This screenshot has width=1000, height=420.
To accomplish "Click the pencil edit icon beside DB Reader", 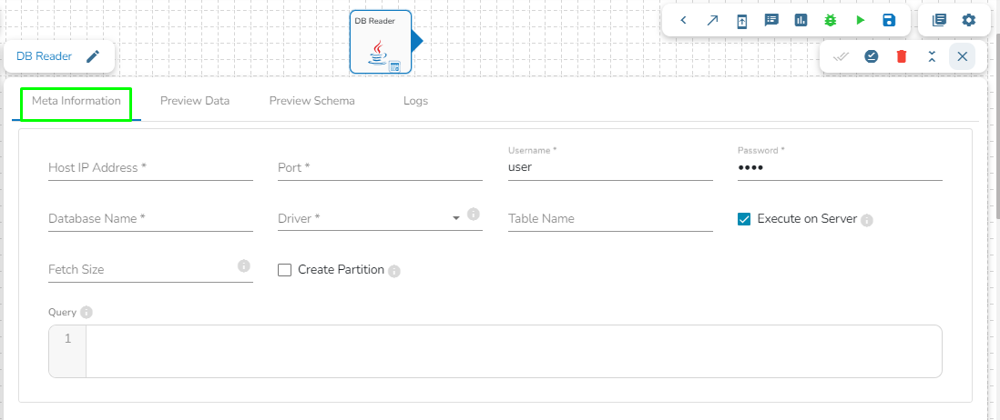I will [93, 56].
